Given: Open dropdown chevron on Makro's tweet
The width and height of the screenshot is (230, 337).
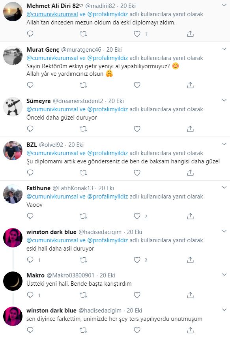Looking at the screenshot, I should pos(224,275).
